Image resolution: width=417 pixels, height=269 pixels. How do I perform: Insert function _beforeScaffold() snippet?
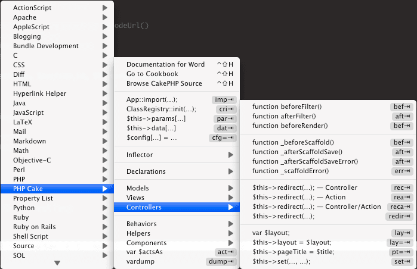(x=328, y=143)
